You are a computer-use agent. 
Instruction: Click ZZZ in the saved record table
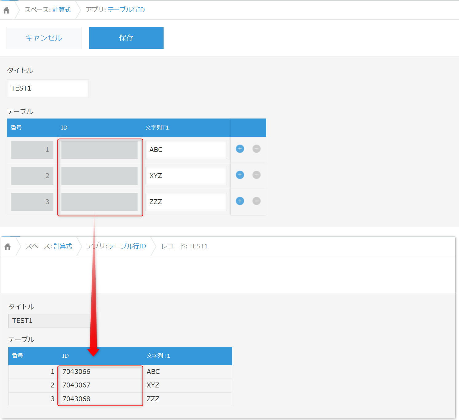(153, 399)
